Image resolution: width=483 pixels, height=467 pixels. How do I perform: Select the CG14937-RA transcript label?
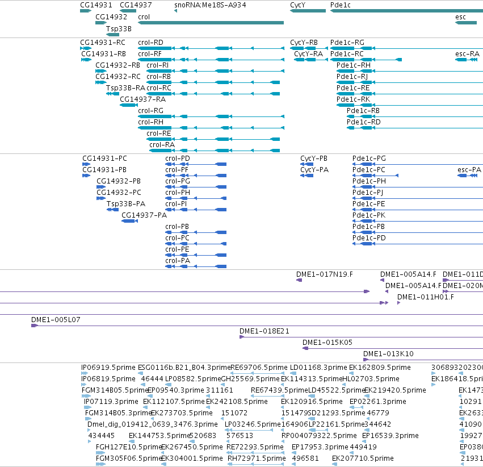(142, 99)
